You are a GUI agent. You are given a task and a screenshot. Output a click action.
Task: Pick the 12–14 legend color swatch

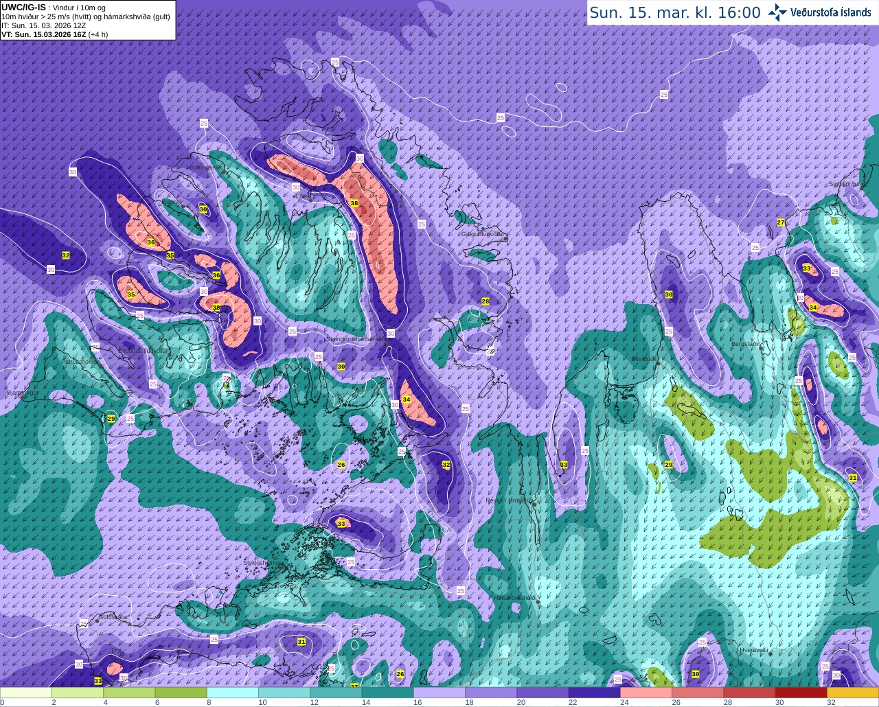tap(336, 692)
